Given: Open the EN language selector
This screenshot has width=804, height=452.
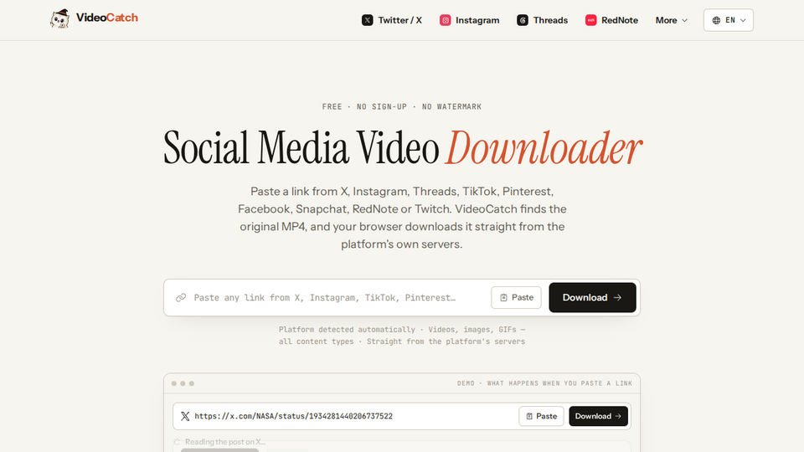Looking at the screenshot, I should 728,20.
